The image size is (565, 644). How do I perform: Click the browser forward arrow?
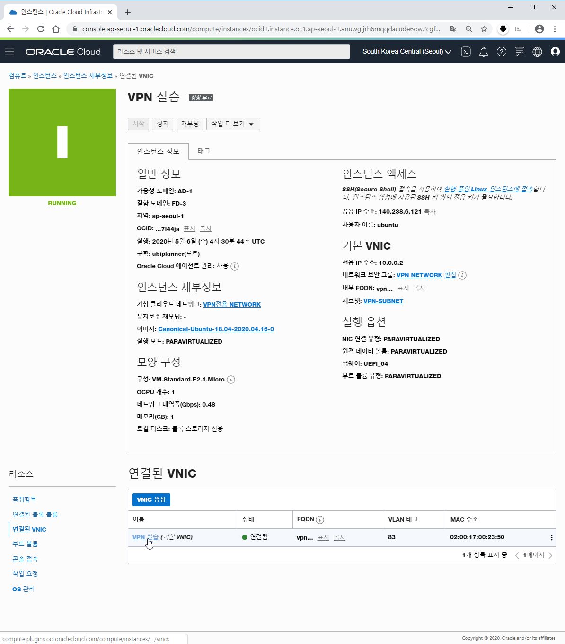[26, 29]
